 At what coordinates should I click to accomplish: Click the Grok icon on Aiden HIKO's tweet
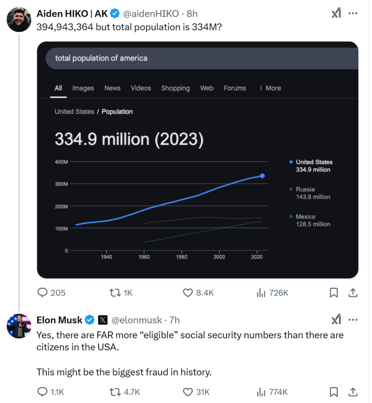[x=336, y=13]
